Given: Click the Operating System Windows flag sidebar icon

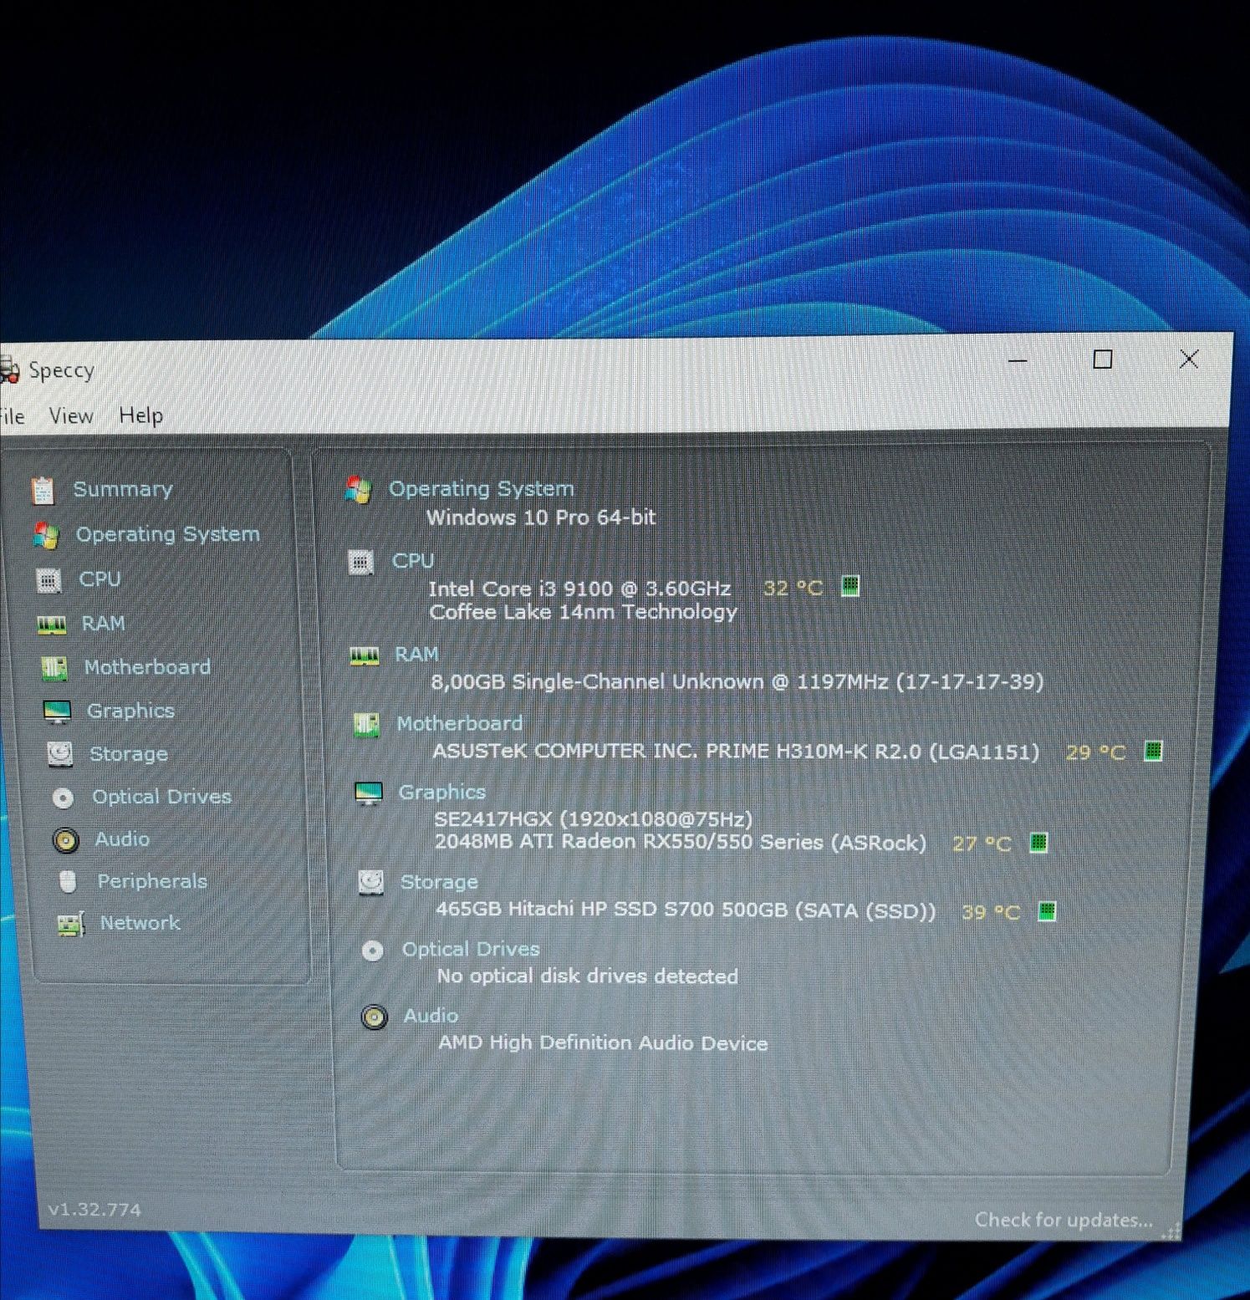Looking at the screenshot, I should coord(46,535).
